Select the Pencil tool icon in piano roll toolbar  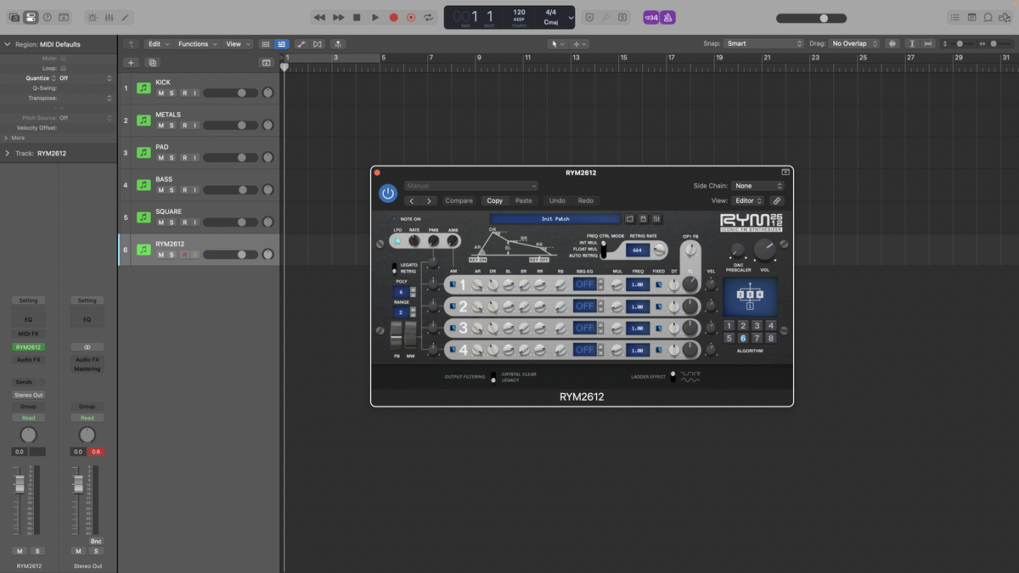(125, 17)
